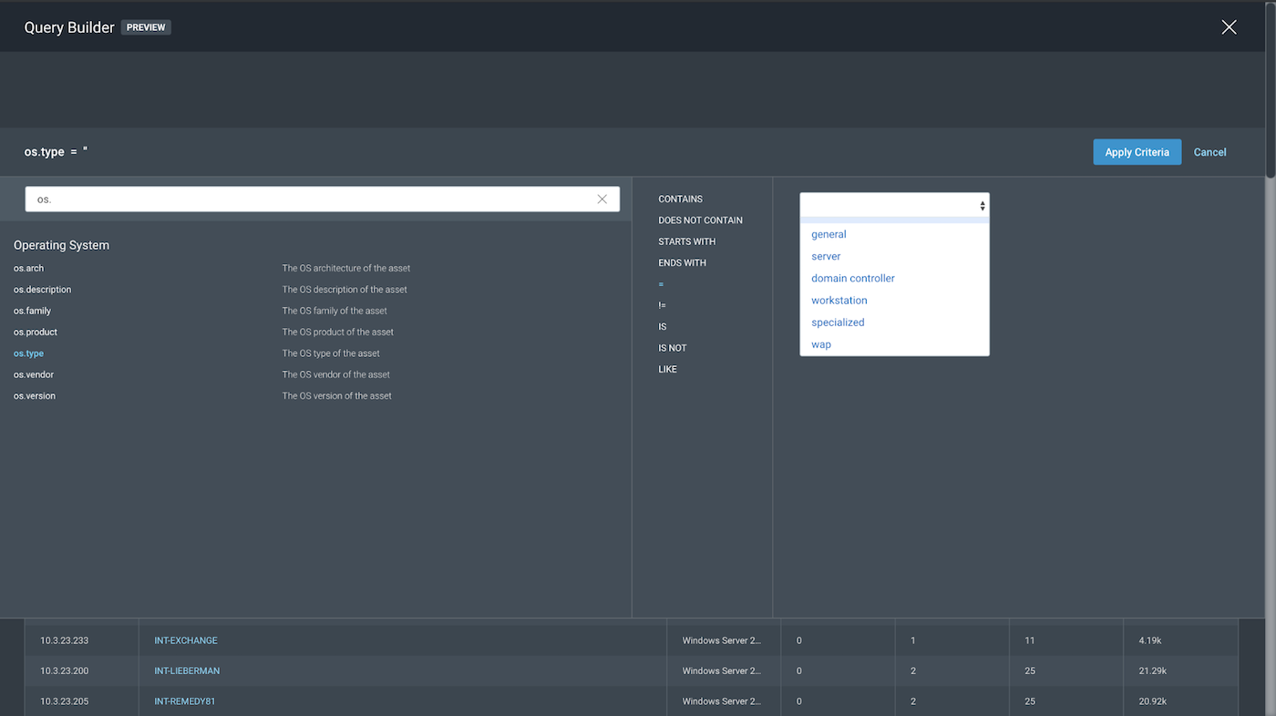Select the os.vendor field

[33, 374]
